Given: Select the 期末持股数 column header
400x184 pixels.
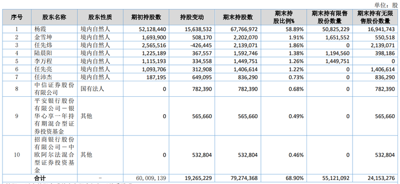Looking at the screenshot, I should [x=238, y=17].
